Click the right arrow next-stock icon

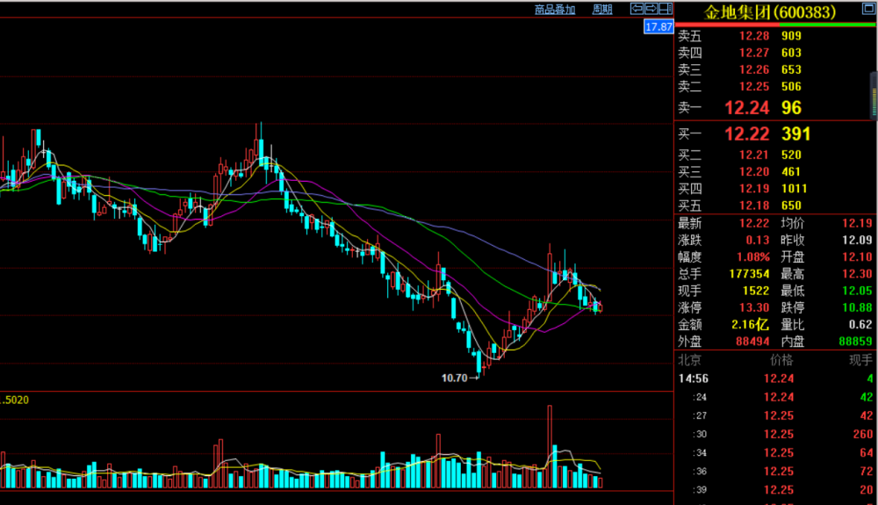pos(651,9)
